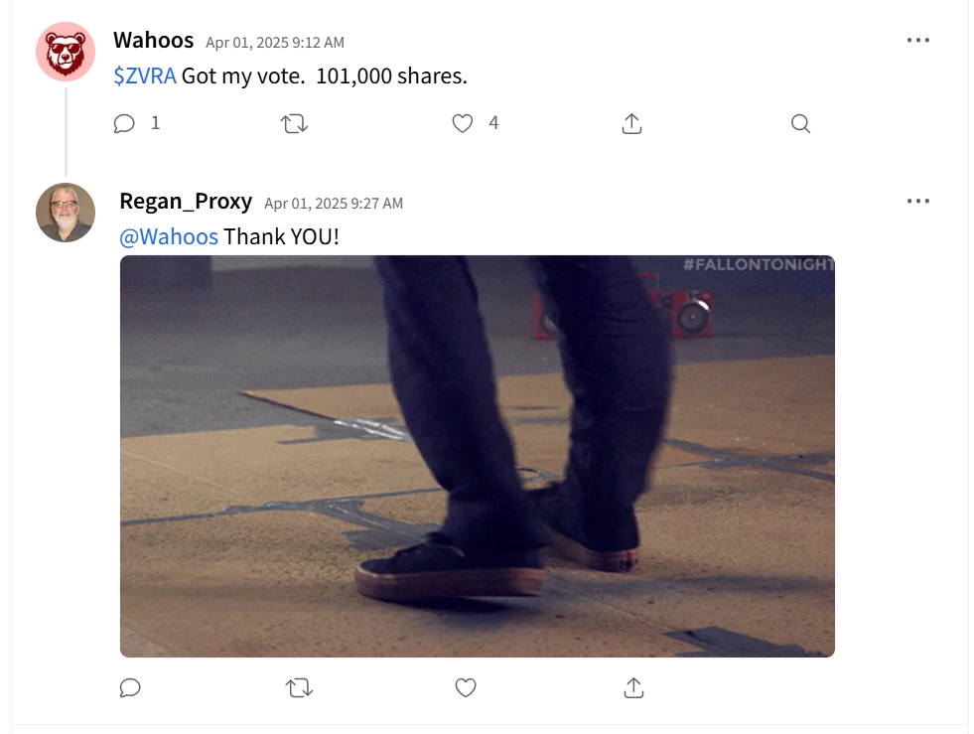Repost Wahoos' $ZVRA message
The image size is (974, 734).
point(294,123)
